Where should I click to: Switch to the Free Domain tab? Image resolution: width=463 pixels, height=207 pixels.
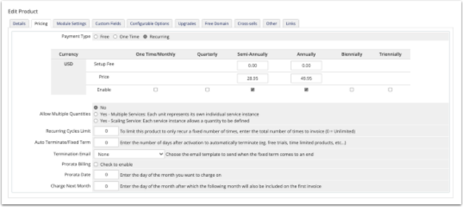pos(217,24)
